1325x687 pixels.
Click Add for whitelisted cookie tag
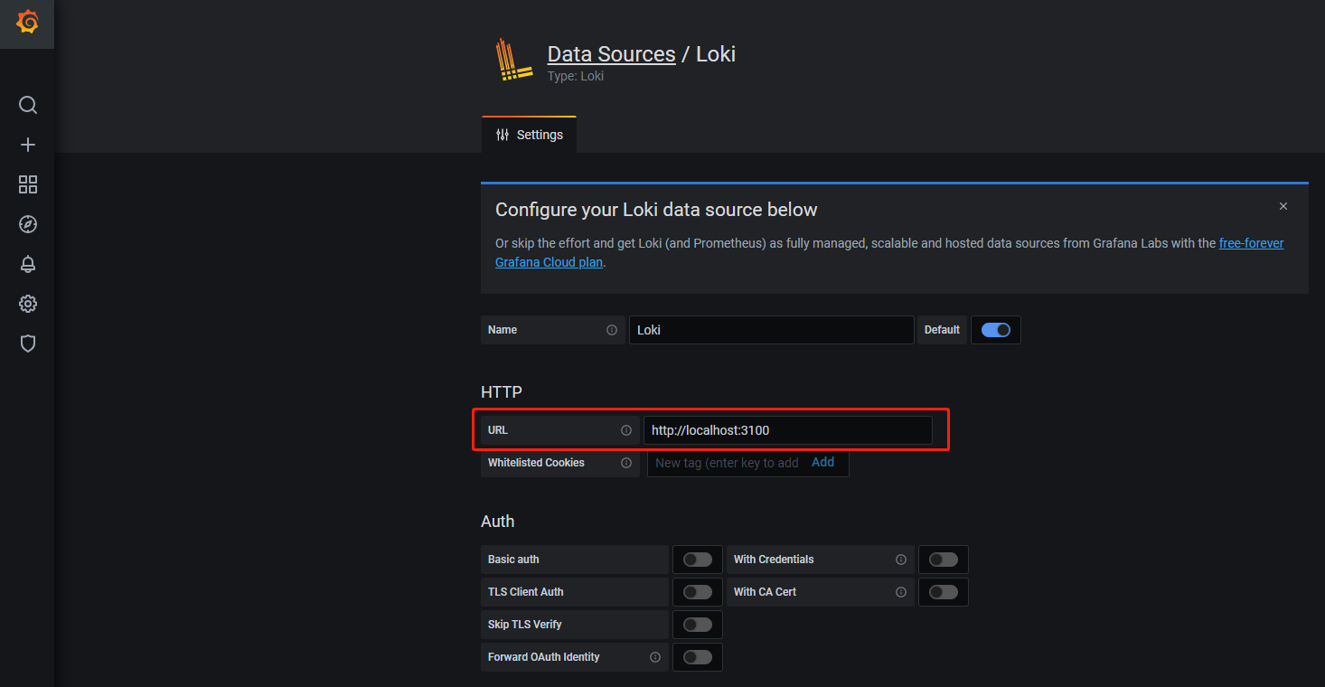822,462
